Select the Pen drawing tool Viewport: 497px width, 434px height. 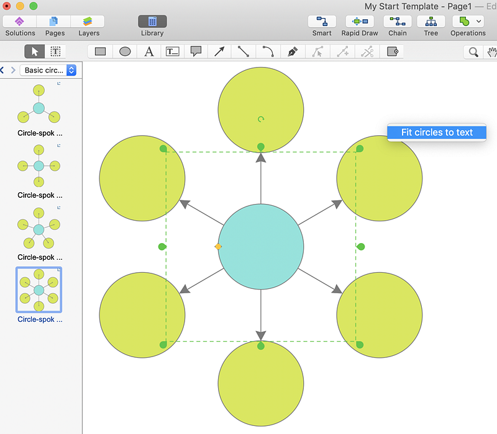[x=292, y=52]
